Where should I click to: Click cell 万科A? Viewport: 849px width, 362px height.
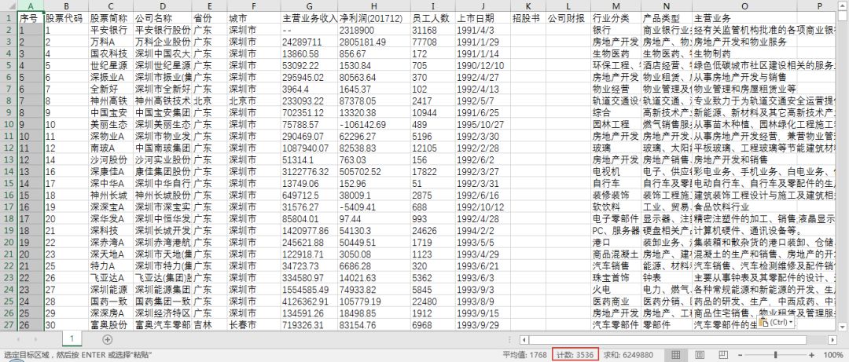[x=111, y=42]
